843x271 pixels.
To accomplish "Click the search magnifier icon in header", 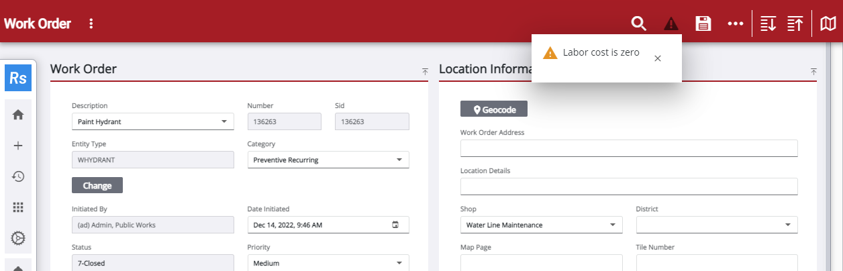I will click(x=638, y=24).
